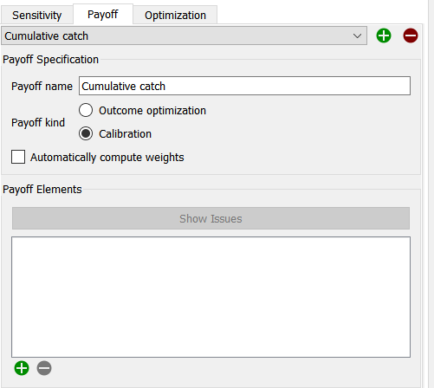
Task: Click the Automatically compute weights label
Action: coord(107,158)
